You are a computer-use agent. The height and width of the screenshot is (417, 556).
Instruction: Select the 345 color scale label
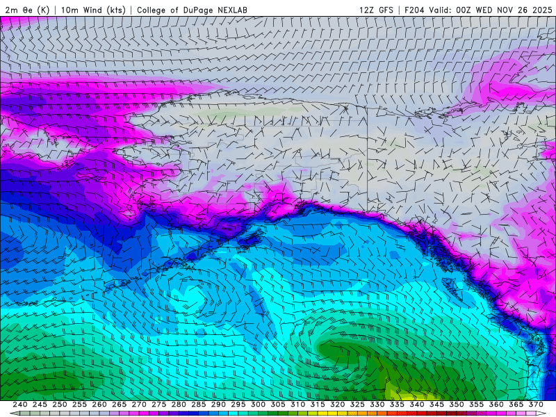437,404
